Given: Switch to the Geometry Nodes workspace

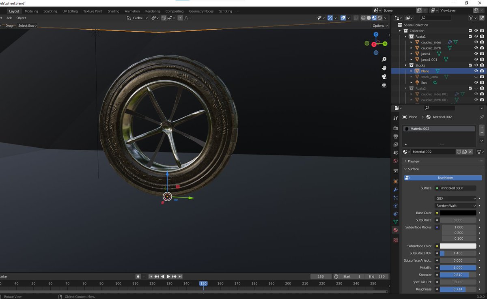Looking at the screenshot, I should [201, 11].
